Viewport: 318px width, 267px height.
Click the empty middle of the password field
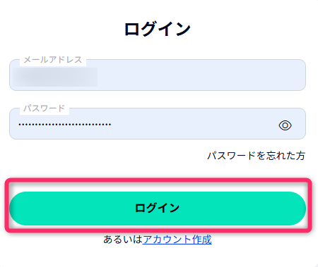coord(193,125)
